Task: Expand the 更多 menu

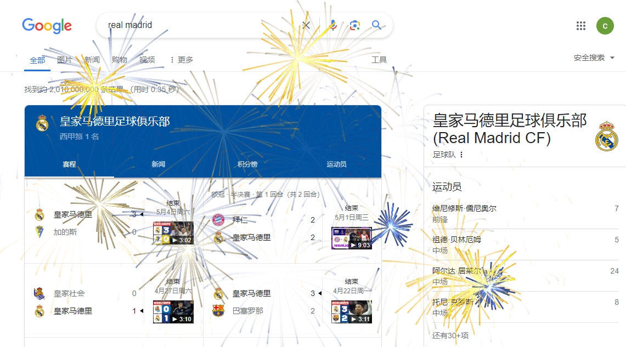Action: (182, 60)
